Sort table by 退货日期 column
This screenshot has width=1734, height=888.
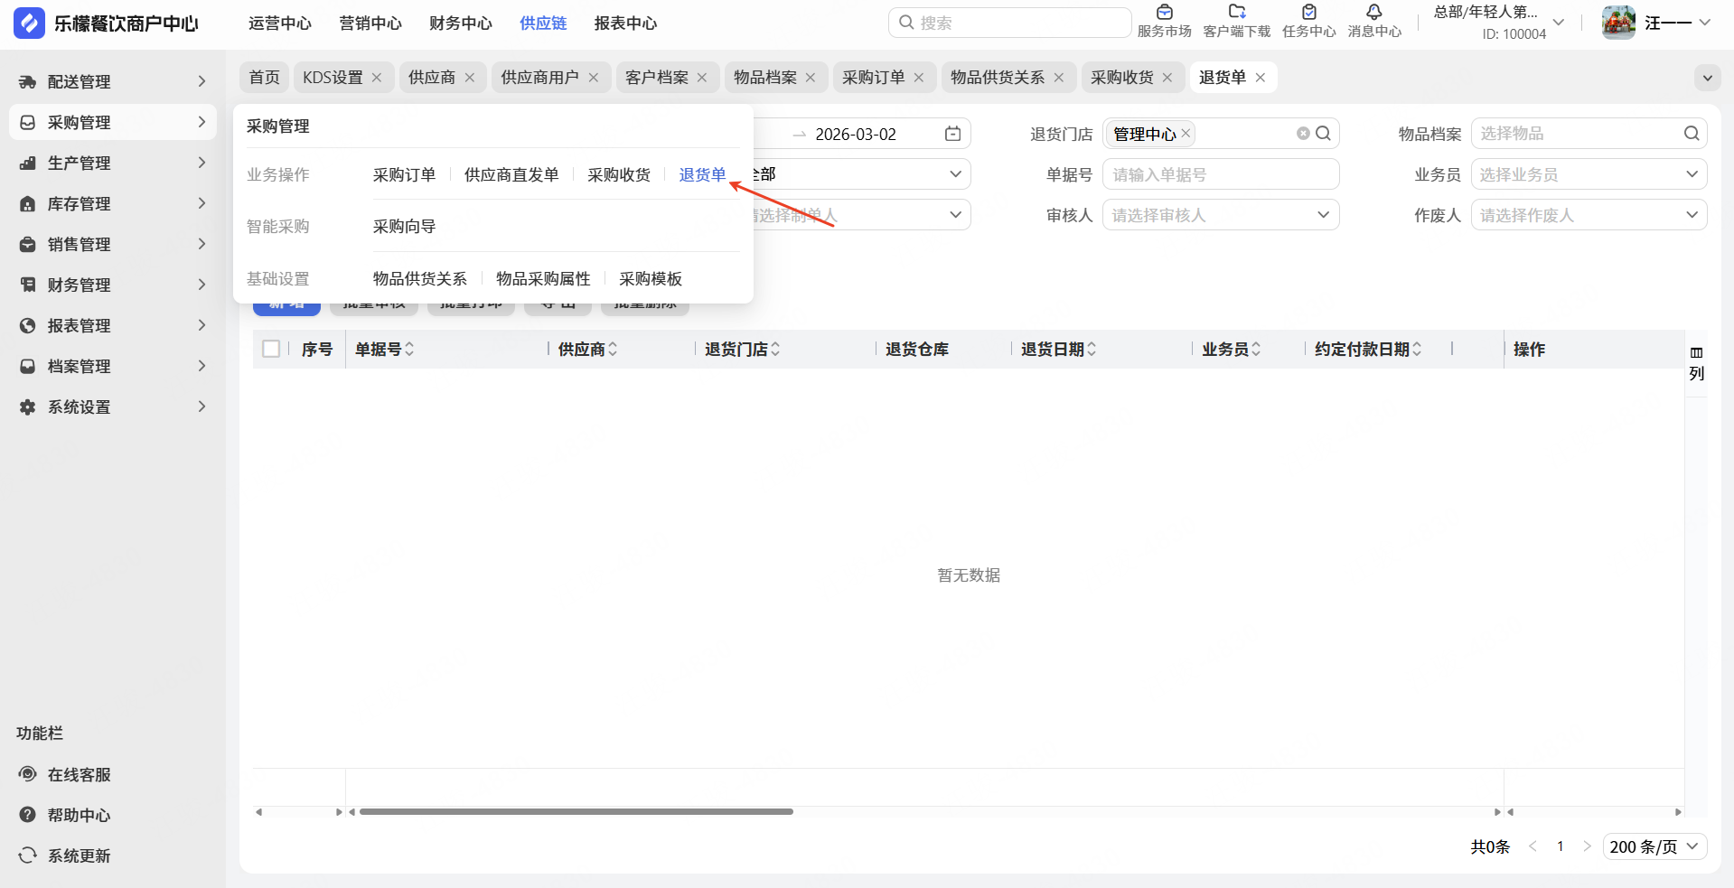pyautogui.click(x=1092, y=349)
